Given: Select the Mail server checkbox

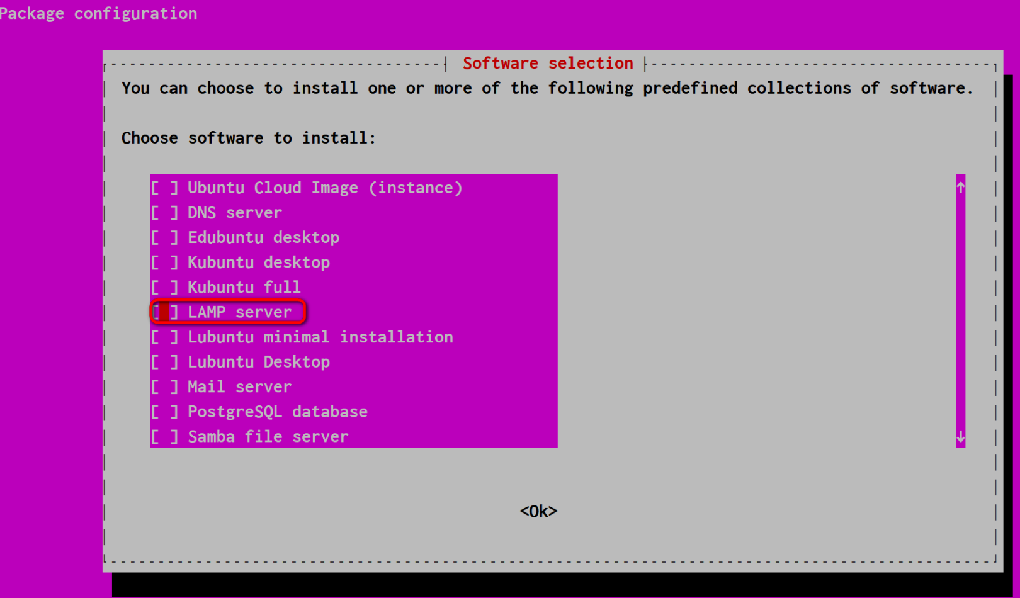Looking at the screenshot, I should (164, 386).
